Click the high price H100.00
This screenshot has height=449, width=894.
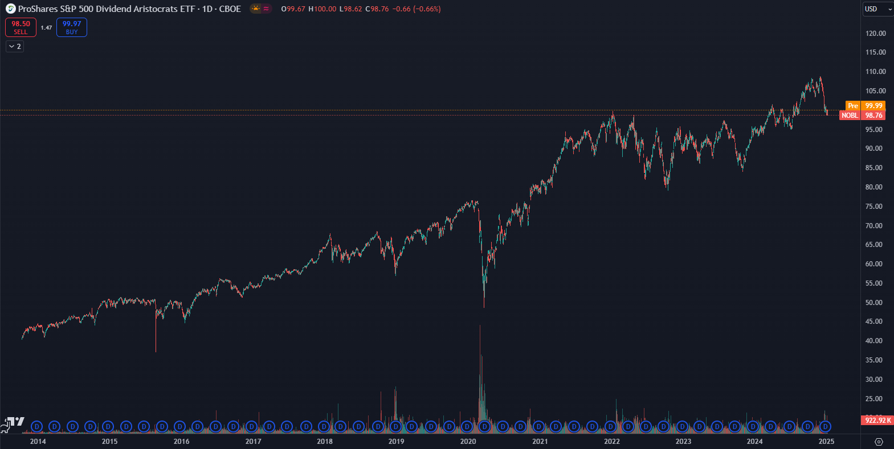[x=323, y=9]
